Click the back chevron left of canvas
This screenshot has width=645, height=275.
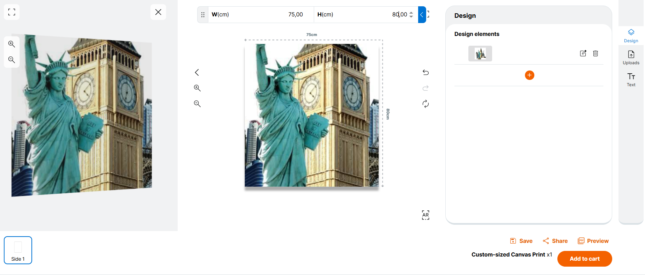click(197, 72)
